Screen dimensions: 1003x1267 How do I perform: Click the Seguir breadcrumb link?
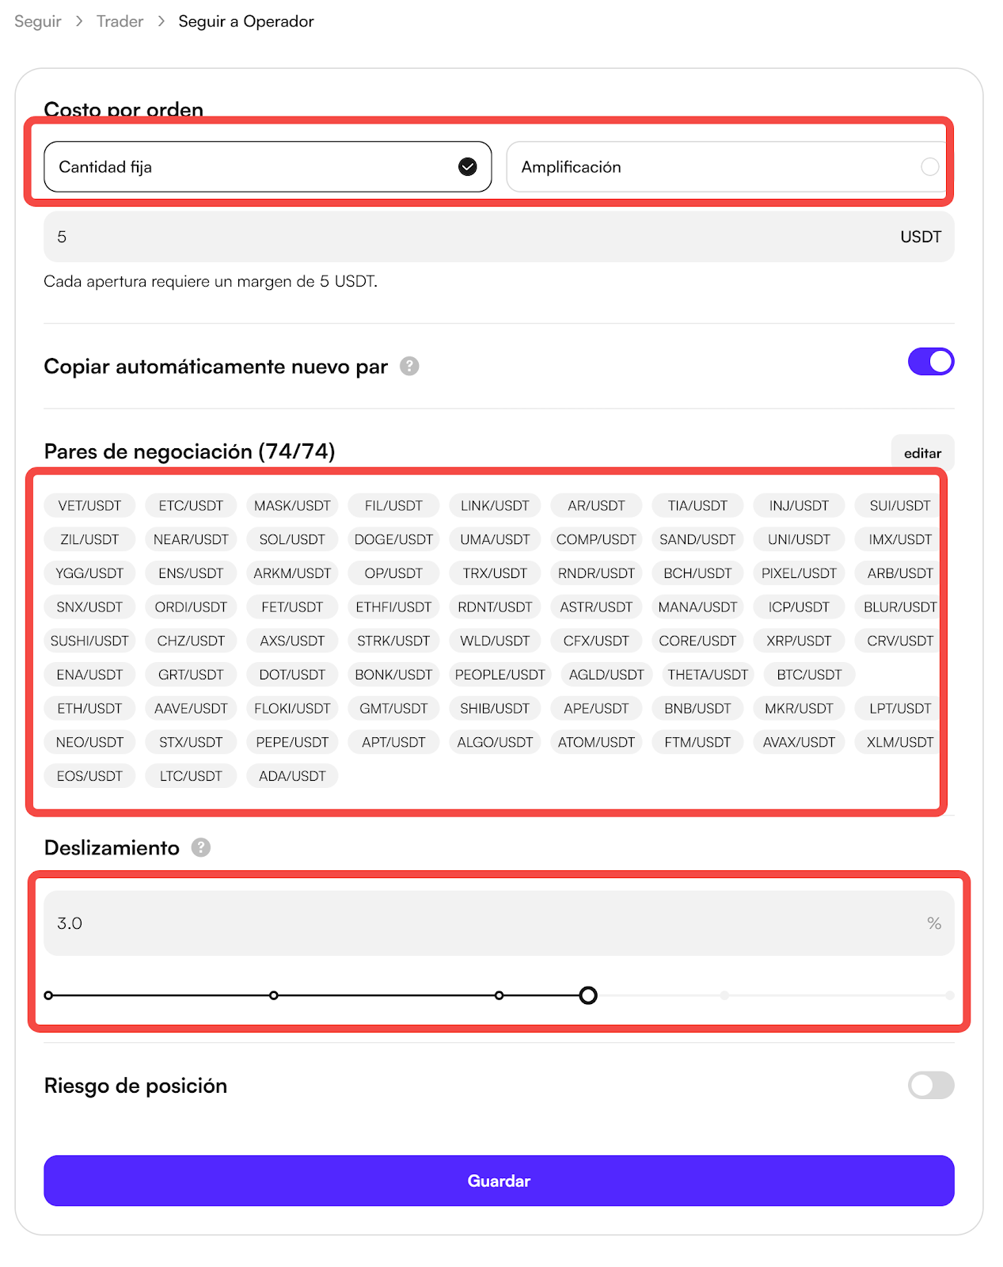tap(38, 21)
